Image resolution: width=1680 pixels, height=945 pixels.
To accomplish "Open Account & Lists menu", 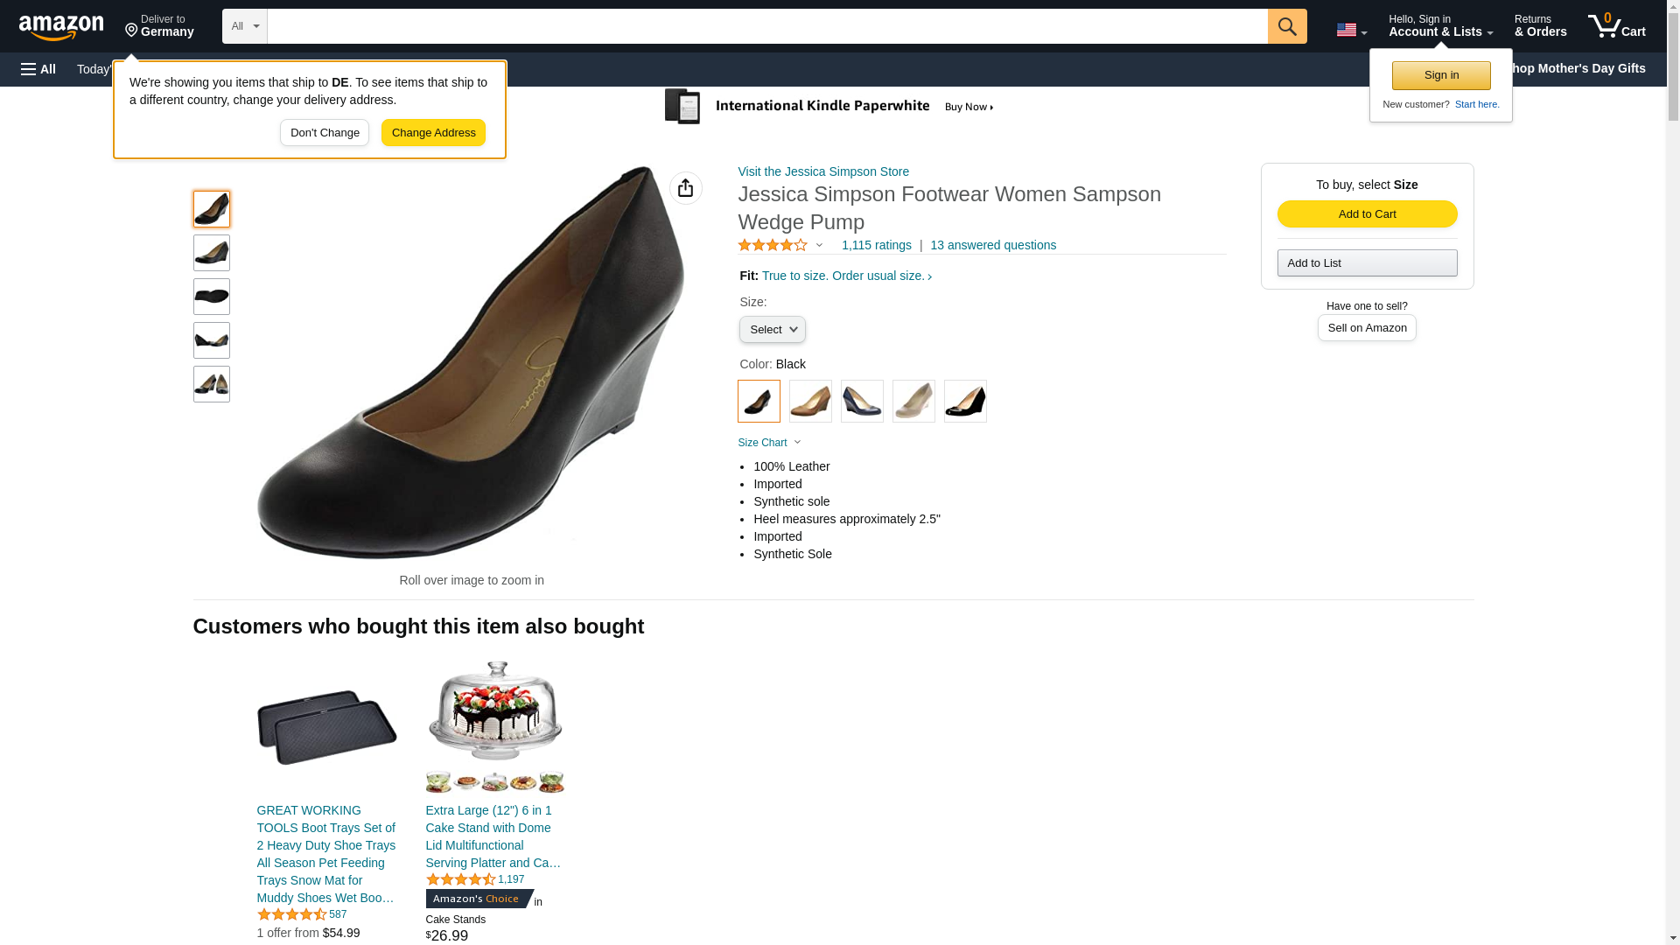I will [1439, 26].
